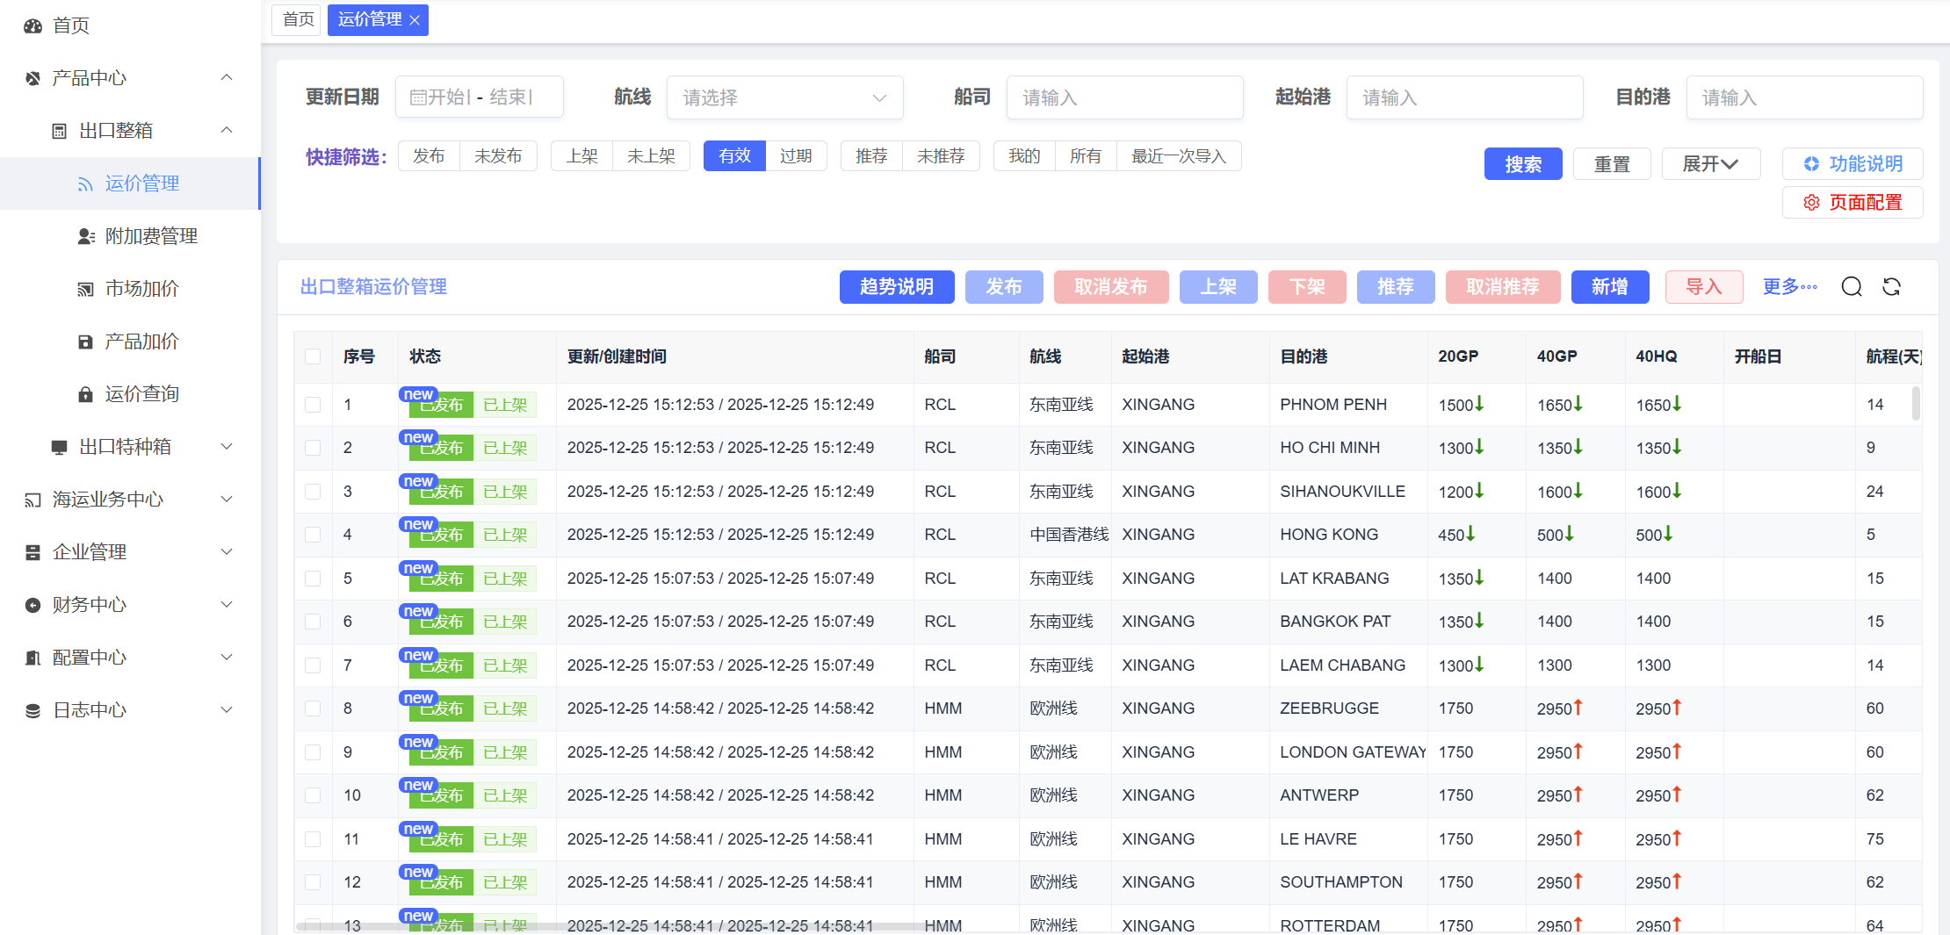The width and height of the screenshot is (1950, 935).
Task: Click the 首页 dashboard icon in sidebar
Action: pos(33,25)
